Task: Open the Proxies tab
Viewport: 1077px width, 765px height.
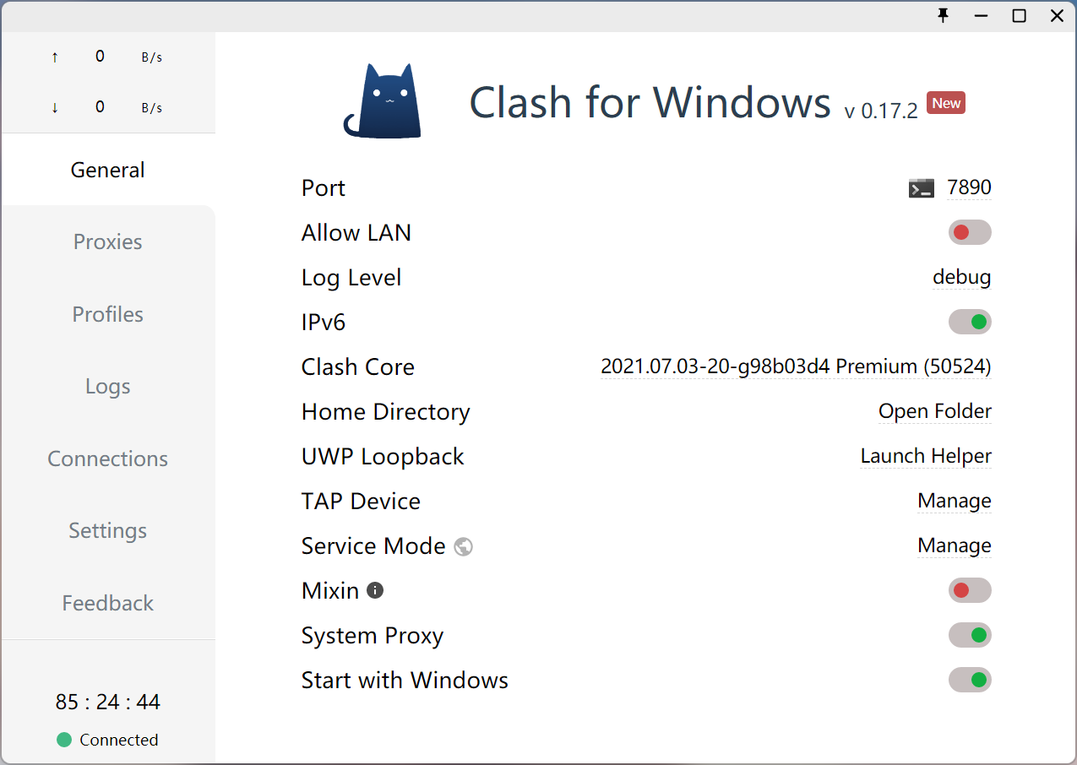Action: [107, 241]
